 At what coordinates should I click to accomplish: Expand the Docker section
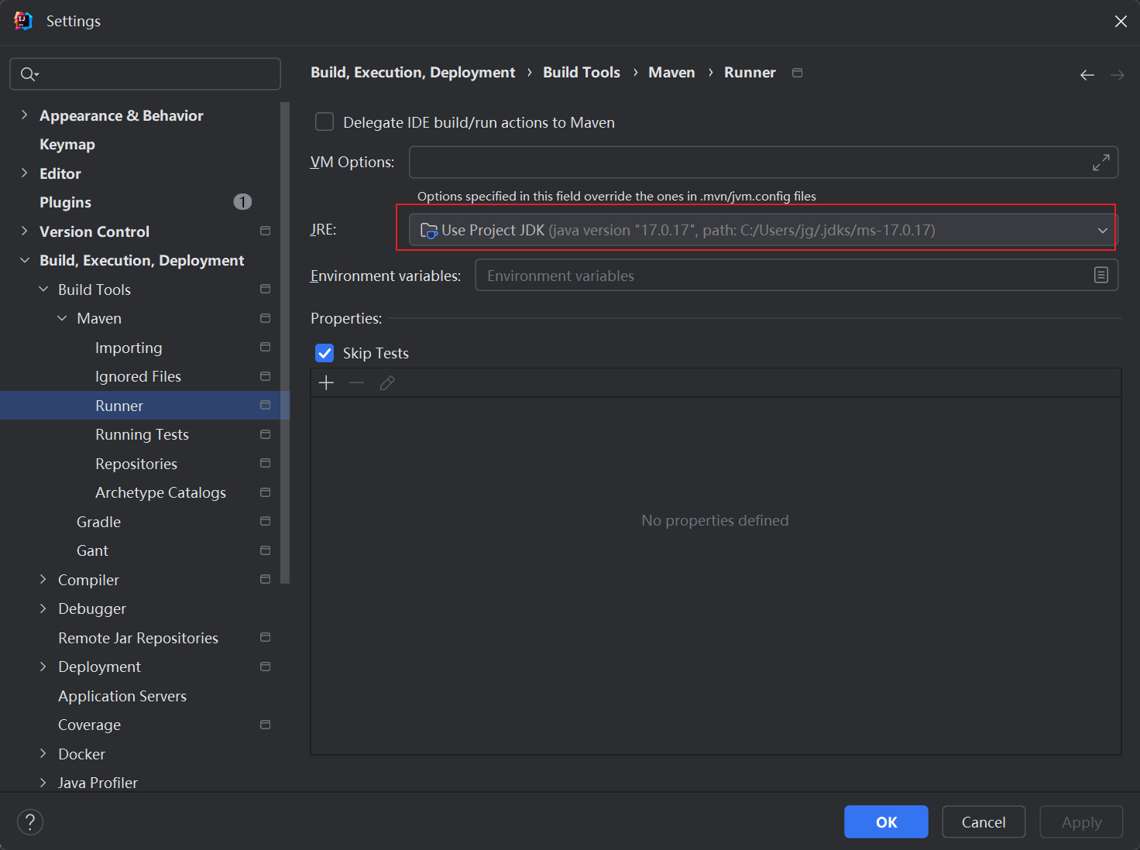[x=43, y=753]
